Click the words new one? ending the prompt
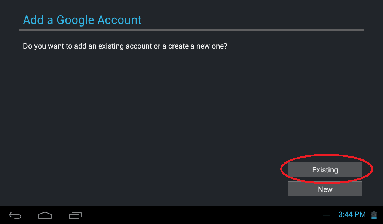Viewport: 383px width, 224px height. click(x=212, y=46)
